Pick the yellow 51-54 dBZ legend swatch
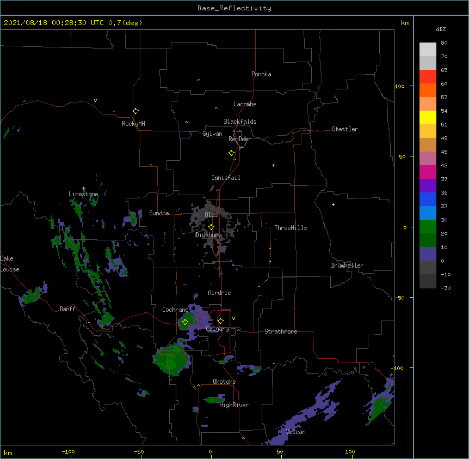 tap(428, 117)
